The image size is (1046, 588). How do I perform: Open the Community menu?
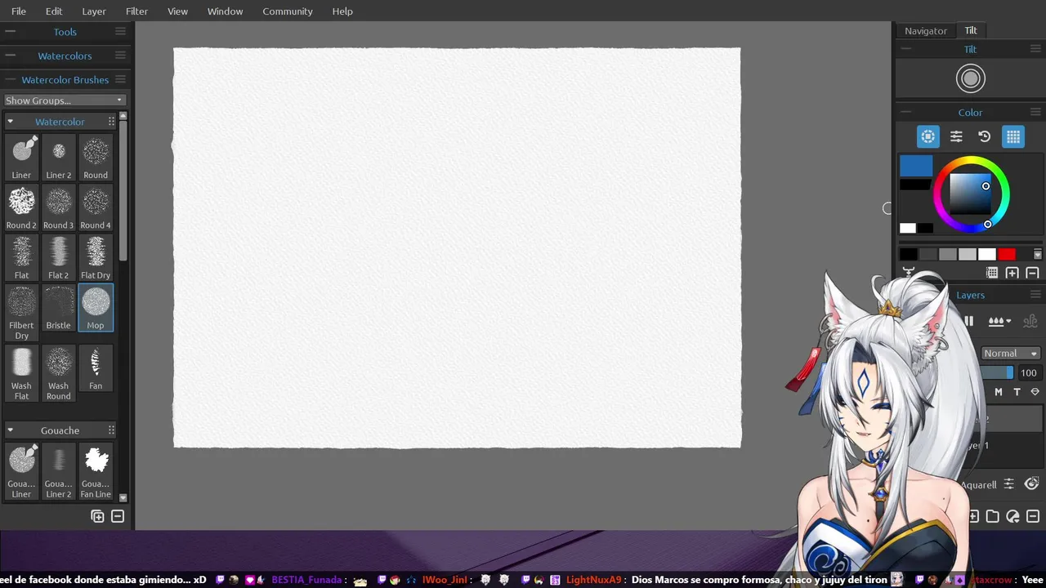click(x=288, y=11)
